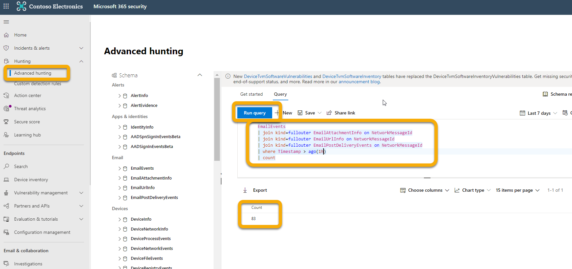Click the AlertInfo table icon
This screenshot has height=269, width=572.
[125, 96]
